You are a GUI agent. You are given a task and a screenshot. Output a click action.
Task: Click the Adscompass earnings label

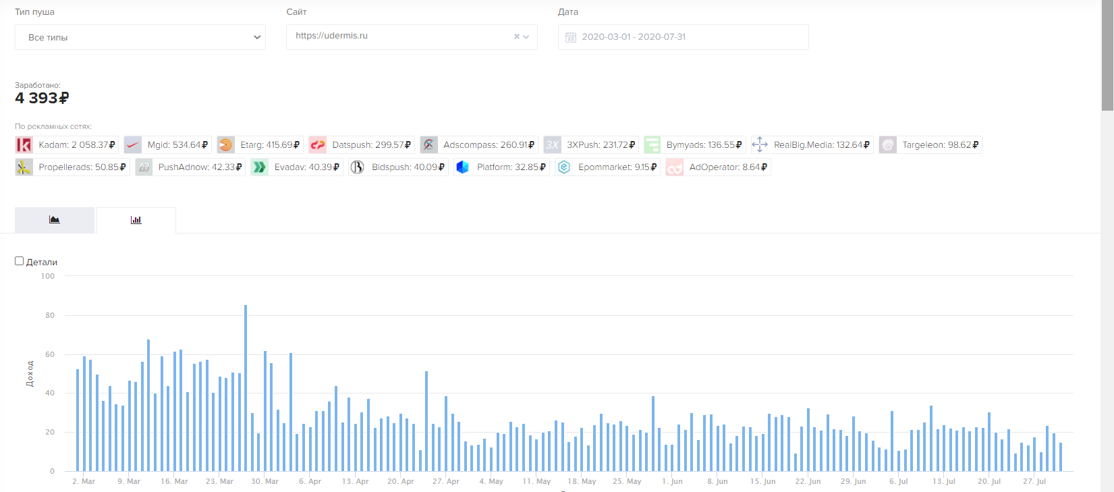click(x=489, y=145)
